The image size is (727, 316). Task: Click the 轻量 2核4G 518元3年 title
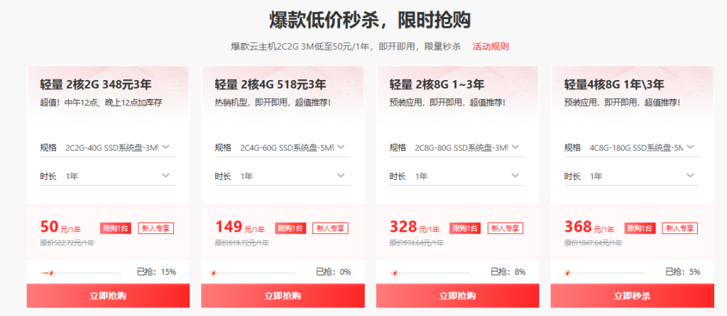(270, 84)
